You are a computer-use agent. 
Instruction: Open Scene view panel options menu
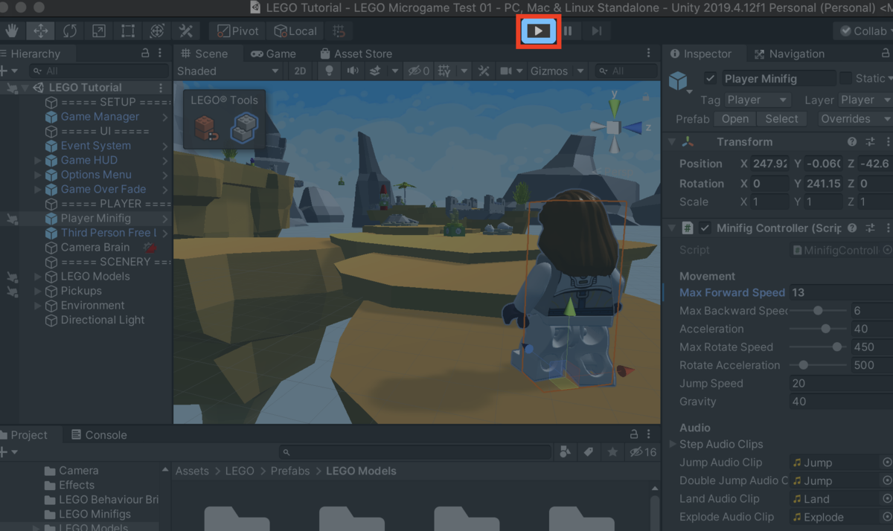649,54
